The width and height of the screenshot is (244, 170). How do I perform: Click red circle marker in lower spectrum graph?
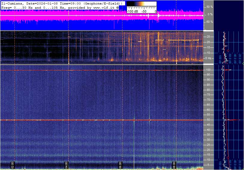[228, 157]
